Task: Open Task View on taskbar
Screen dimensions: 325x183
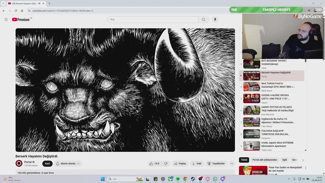Action: click(x=148, y=179)
